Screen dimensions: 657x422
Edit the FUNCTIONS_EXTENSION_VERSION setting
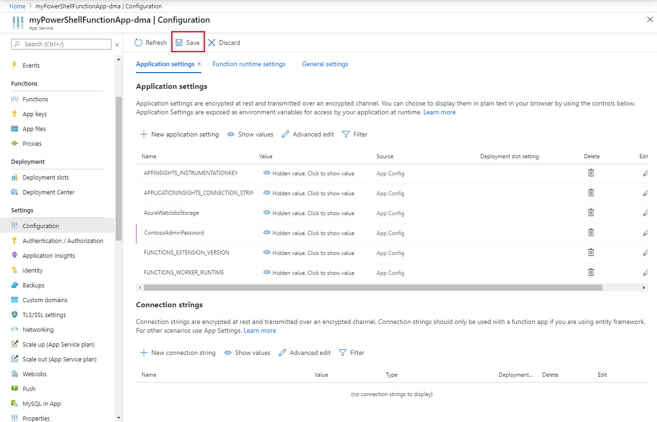tap(645, 253)
